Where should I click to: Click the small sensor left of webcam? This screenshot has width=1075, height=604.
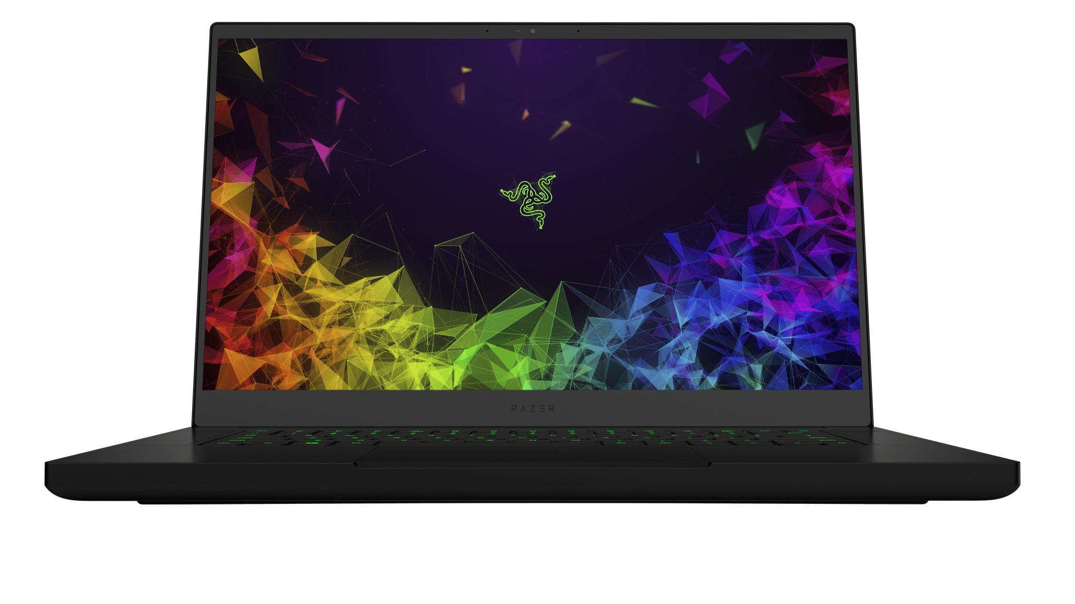[518, 31]
